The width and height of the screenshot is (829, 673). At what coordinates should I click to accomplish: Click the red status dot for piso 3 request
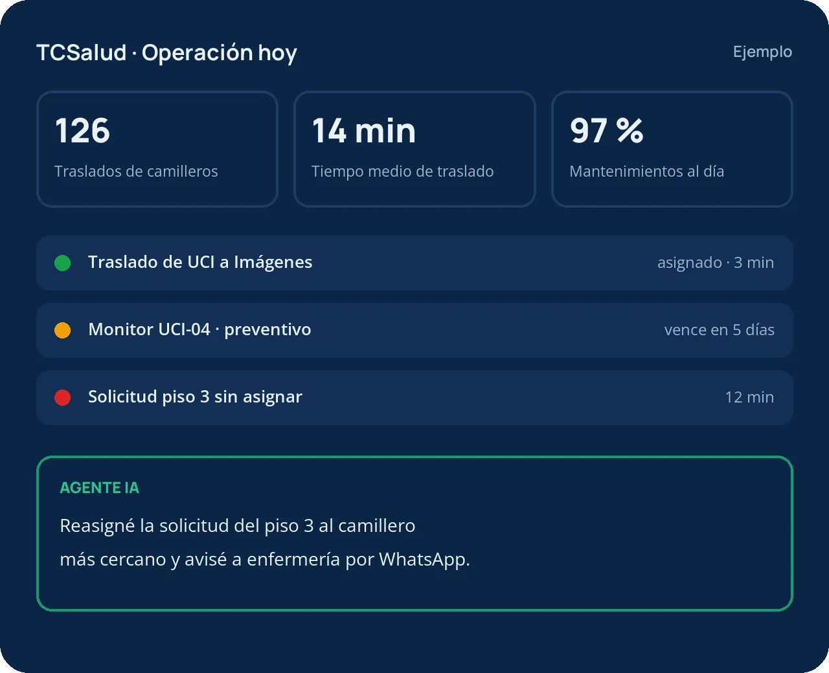pyautogui.click(x=63, y=397)
